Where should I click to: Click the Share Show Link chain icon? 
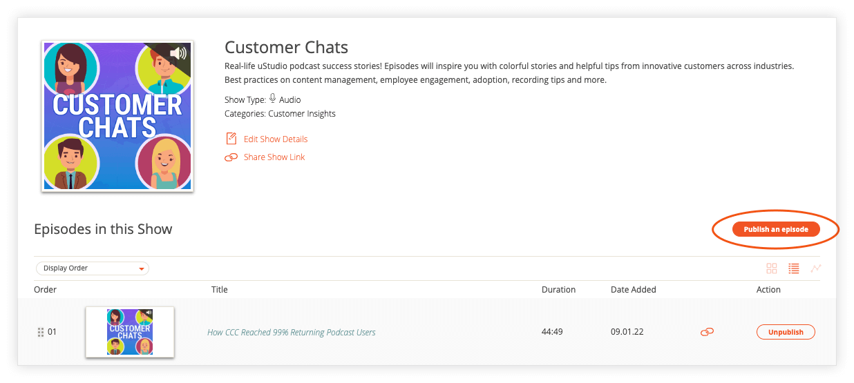pos(231,157)
